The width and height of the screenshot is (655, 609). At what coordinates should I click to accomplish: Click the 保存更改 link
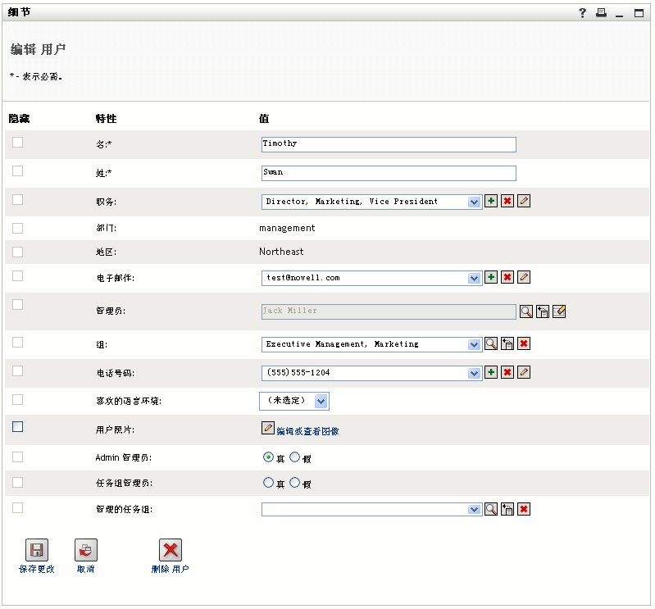point(37,569)
